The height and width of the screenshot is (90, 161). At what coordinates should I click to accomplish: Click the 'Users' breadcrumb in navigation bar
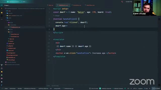coord(6,88)
